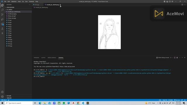Open the Selection menu
Screen dimensions: 187x105
pos(14,1)
